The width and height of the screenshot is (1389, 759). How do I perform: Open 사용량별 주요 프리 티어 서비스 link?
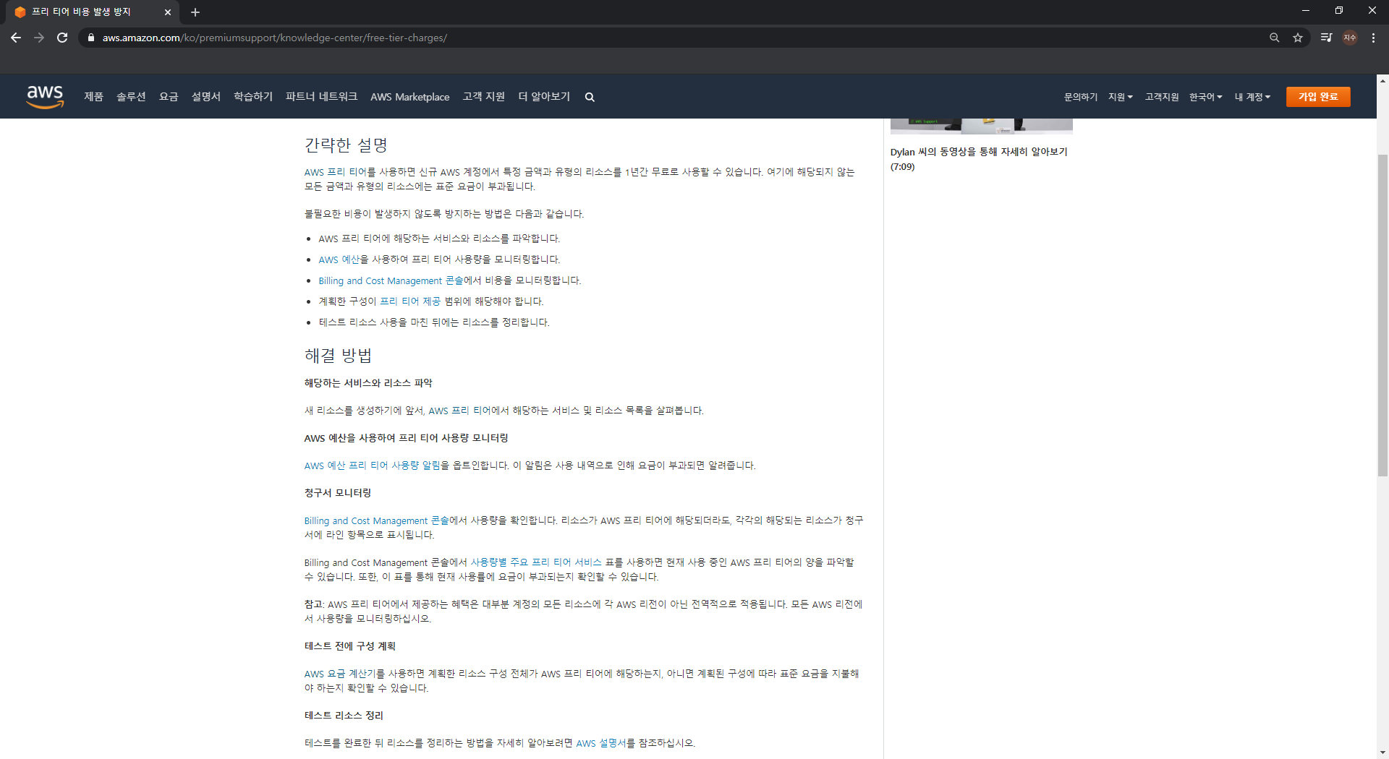click(x=536, y=562)
